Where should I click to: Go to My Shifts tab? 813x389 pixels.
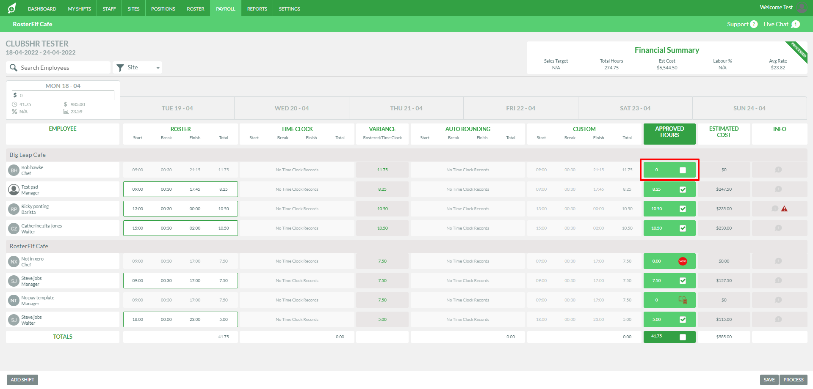[79, 8]
